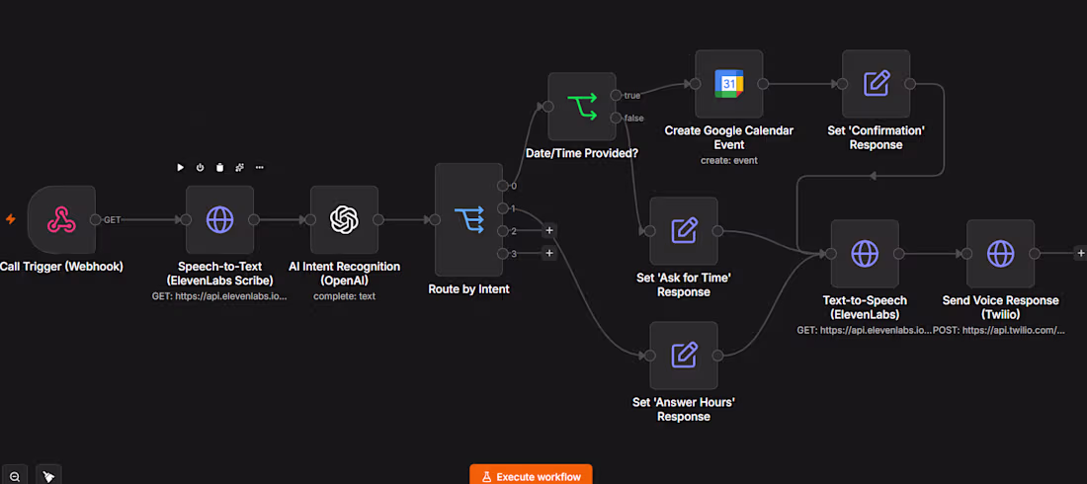Click the 'Route by Intent' label
The width and height of the screenshot is (1087, 484).
(468, 289)
